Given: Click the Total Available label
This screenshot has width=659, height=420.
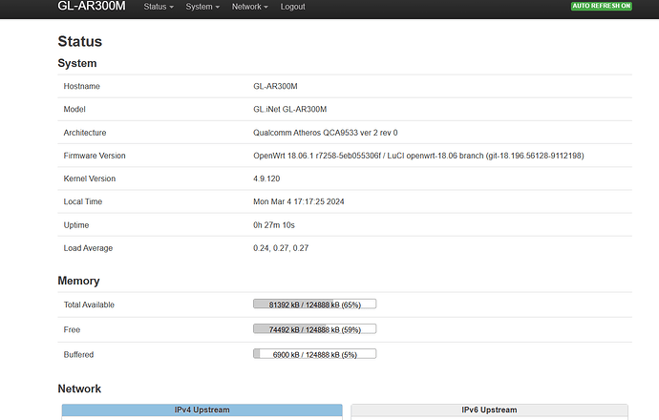Looking at the screenshot, I should pyautogui.click(x=89, y=304).
